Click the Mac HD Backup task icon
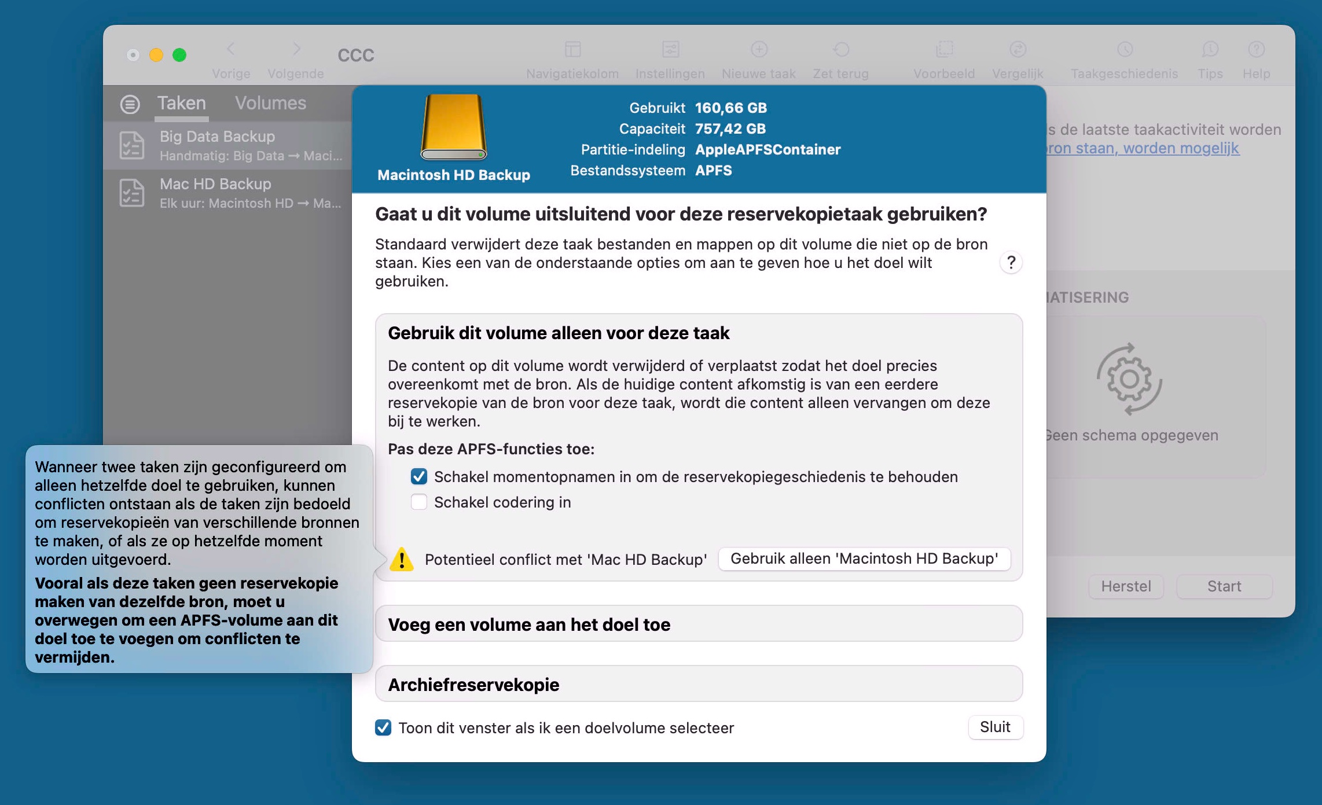 pyautogui.click(x=132, y=193)
